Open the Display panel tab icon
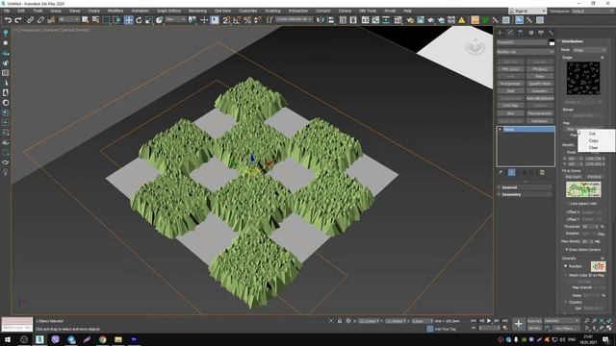Viewport: 616px width, 346px height. pos(541,33)
